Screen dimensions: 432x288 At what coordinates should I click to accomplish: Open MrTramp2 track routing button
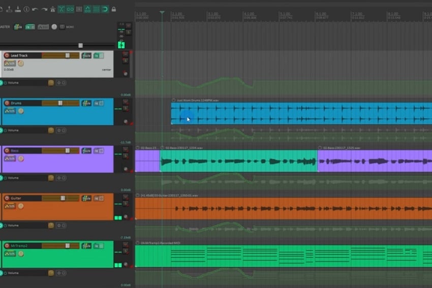coord(86,246)
